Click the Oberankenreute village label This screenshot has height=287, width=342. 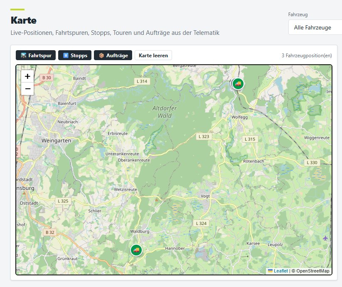[x=134, y=160]
